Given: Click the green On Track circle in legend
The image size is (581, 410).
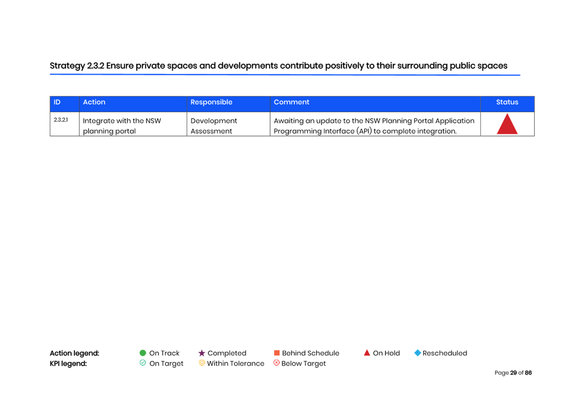Looking at the screenshot, I should point(143,353).
